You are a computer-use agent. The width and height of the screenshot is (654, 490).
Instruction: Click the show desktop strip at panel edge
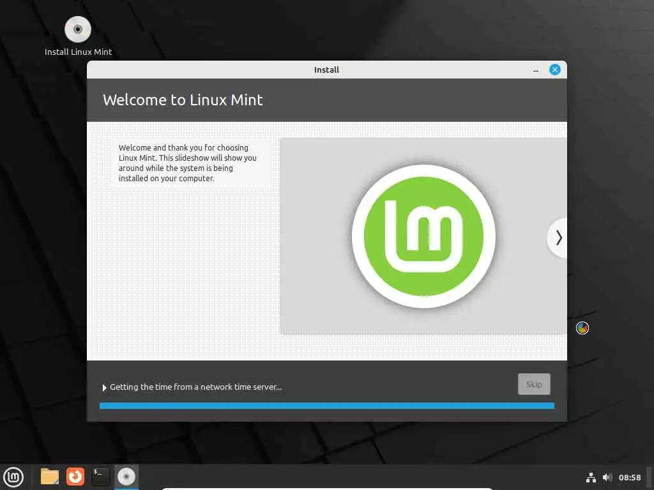(650, 477)
